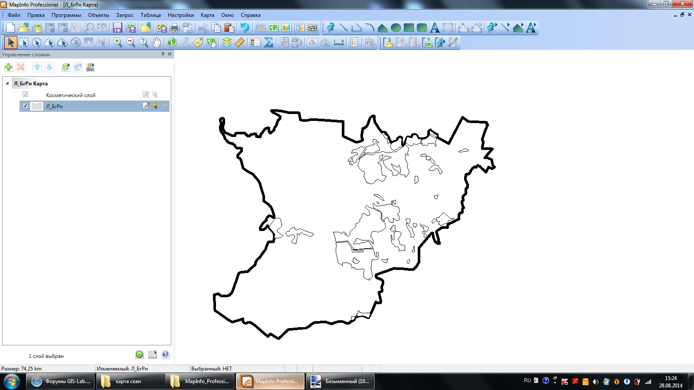694x390 pixels.
Task: Open a new Graph window
Action: pos(286,28)
